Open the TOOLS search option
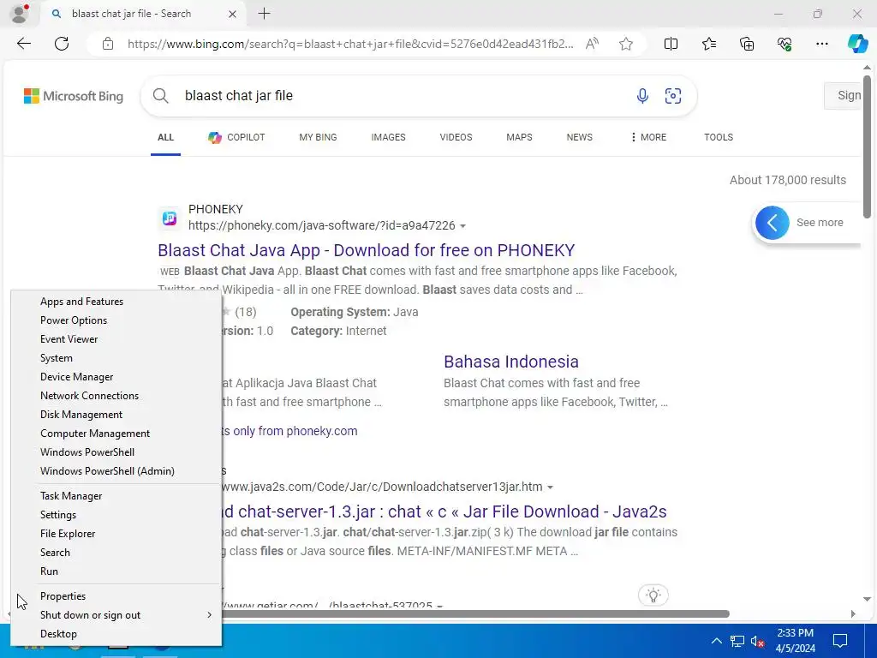Screen dimensions: 877x658 pos(719,137)
